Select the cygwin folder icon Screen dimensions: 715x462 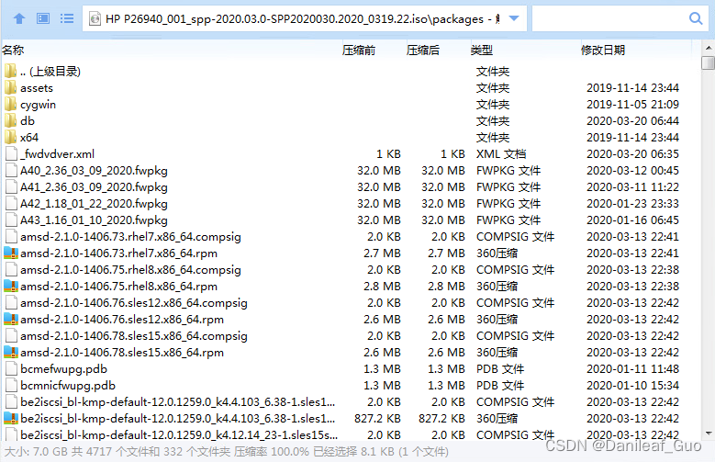11,104
